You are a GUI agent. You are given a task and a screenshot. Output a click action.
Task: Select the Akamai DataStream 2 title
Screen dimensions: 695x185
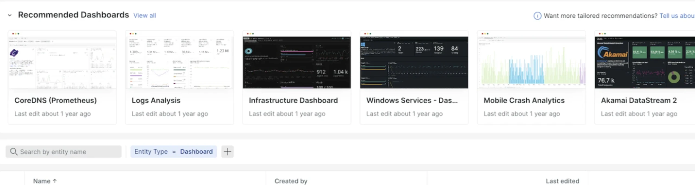[639, 101]
